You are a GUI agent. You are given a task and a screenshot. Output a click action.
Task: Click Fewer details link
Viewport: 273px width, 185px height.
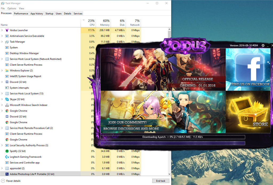tap(13, 181)
